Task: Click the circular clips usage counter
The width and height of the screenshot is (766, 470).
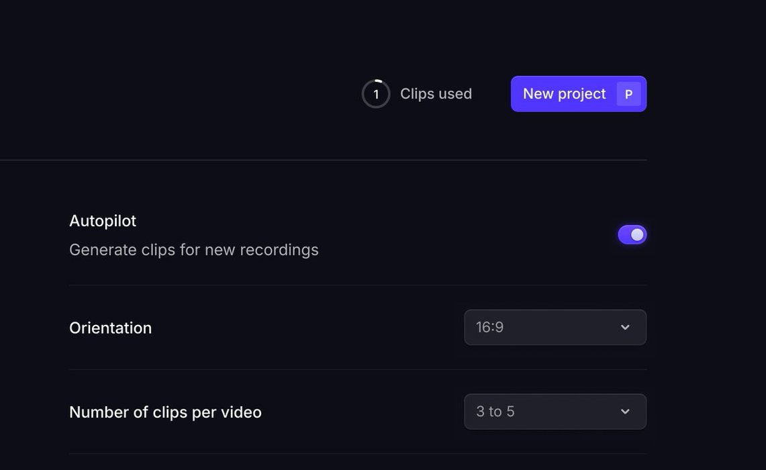Action: pyautogui.click(x=375, y=94)
